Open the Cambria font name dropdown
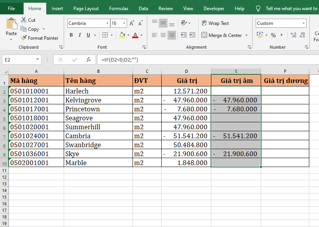The image size is (319, 227). pos(107,23)
